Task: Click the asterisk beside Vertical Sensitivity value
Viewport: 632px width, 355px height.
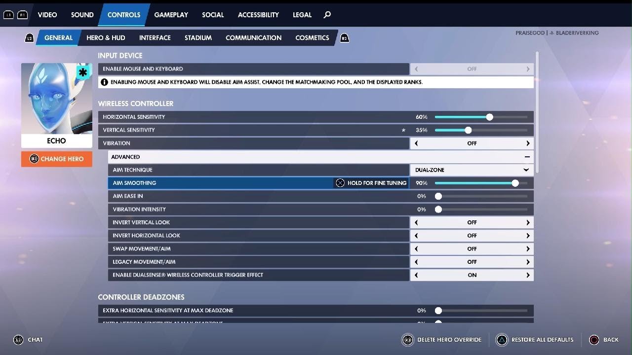Action: click(x=403, y=131)
